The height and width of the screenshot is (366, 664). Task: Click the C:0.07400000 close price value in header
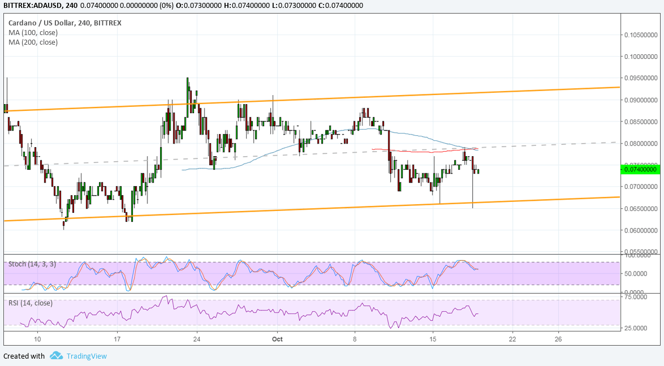(x=342, y=6)
